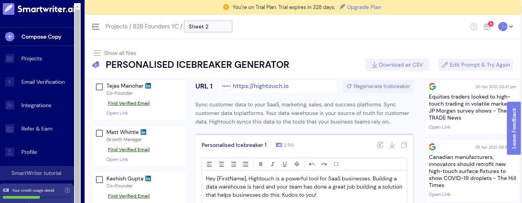Viewport: 522px width, 203px height.
Task: Toggle underline formatting in editor
Action: (x=285, y=164)
